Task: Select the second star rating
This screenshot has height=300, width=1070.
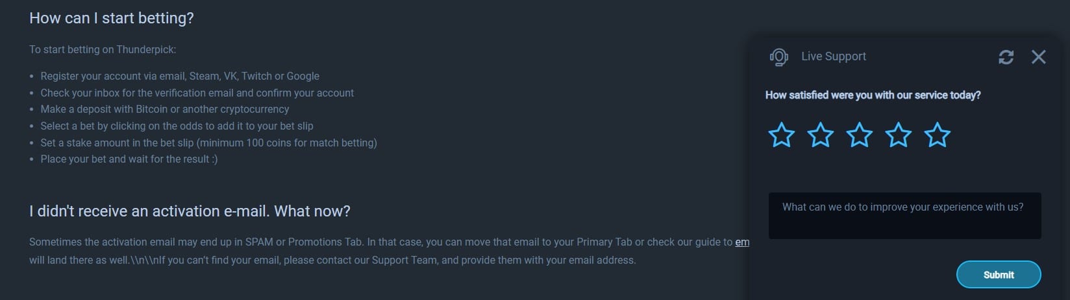Action: pyautogui.click(x=820, y=135)
